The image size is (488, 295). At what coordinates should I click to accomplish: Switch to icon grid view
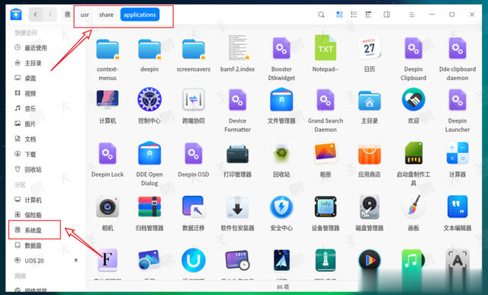point(339,14)
